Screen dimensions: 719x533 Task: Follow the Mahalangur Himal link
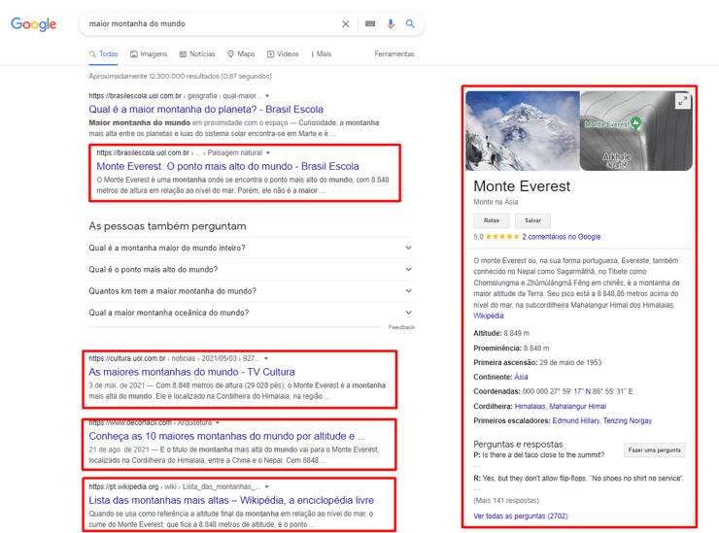tap(578, 407)
